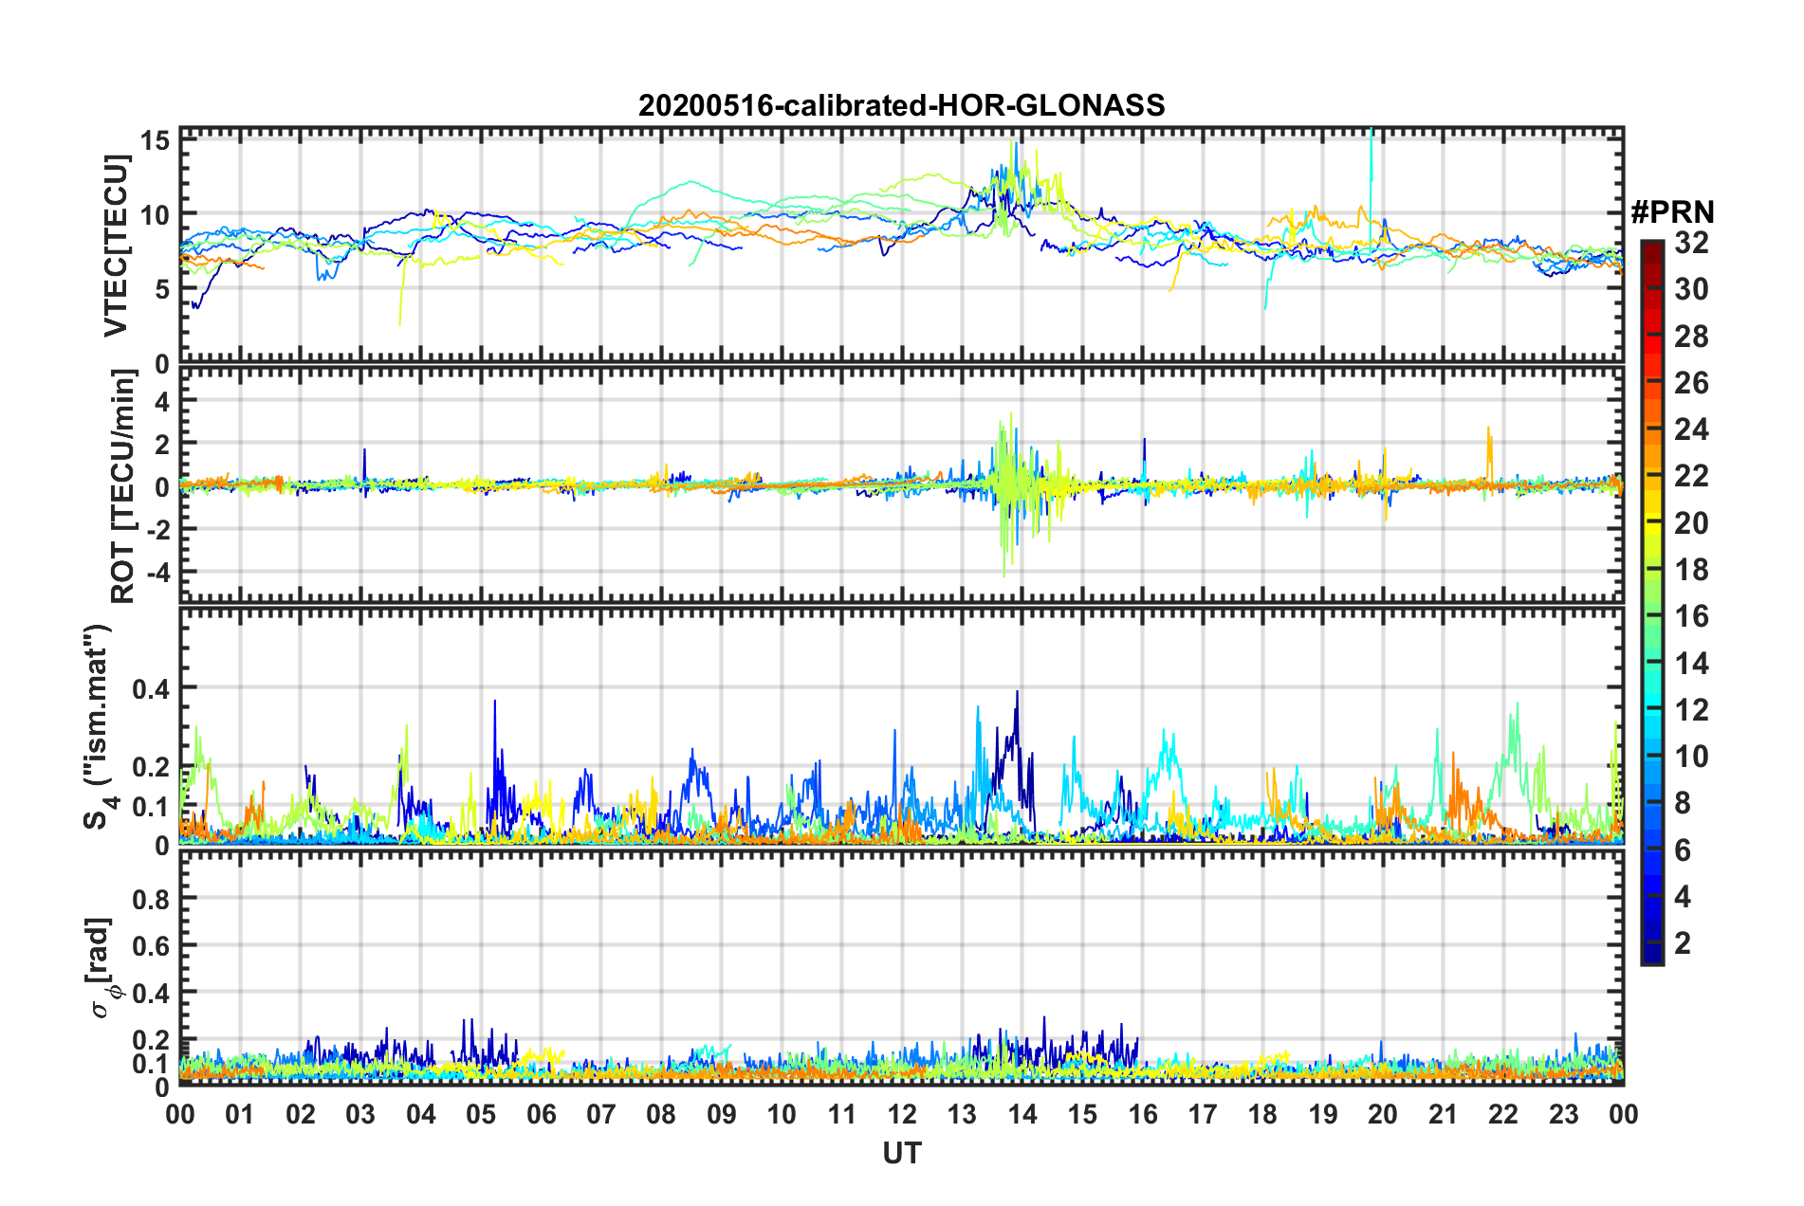Image resolution: width=1804 pixels, height=1206 pixels.
Task: Click ROT axis tick label -4
Action: 156,573
